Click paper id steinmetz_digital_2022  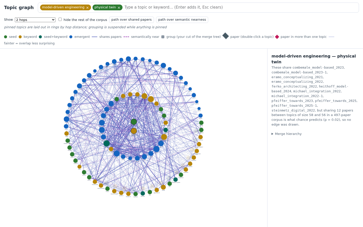(293, 110)
